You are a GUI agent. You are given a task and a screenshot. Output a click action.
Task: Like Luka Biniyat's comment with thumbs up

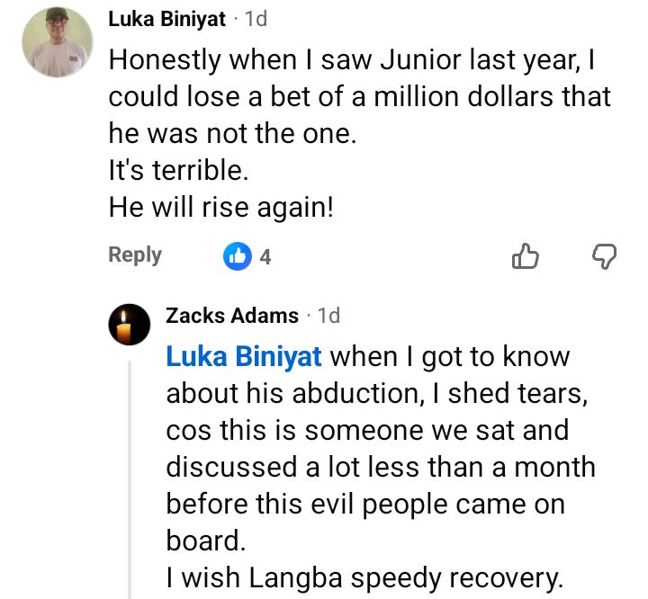click(x=525, y=256)
